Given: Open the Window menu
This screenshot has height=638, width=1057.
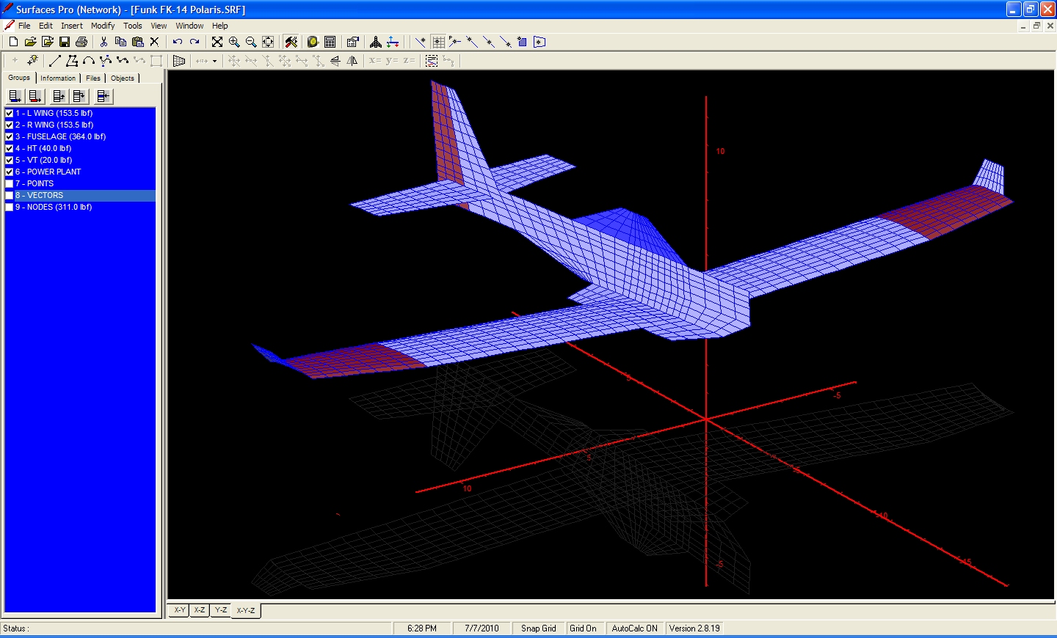Looking at the screenshot, I should [189, 26].
